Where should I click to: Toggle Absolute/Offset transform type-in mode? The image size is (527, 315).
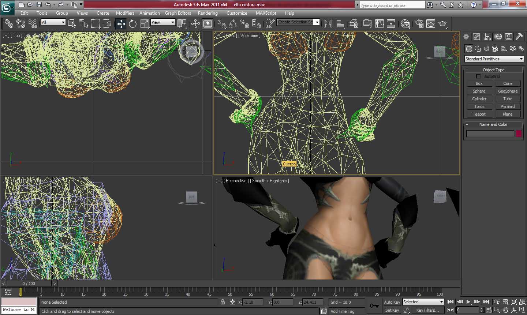point(232,302)
